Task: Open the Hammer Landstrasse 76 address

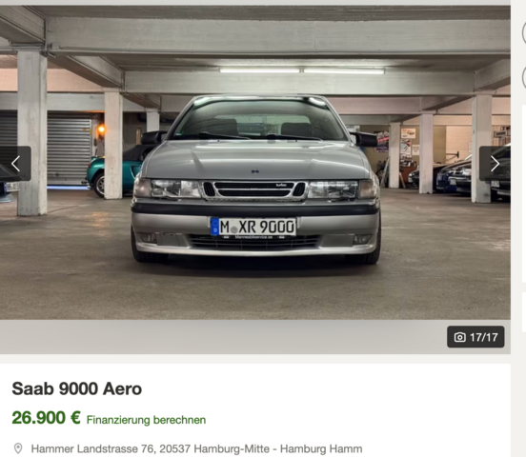Action: 196,448
